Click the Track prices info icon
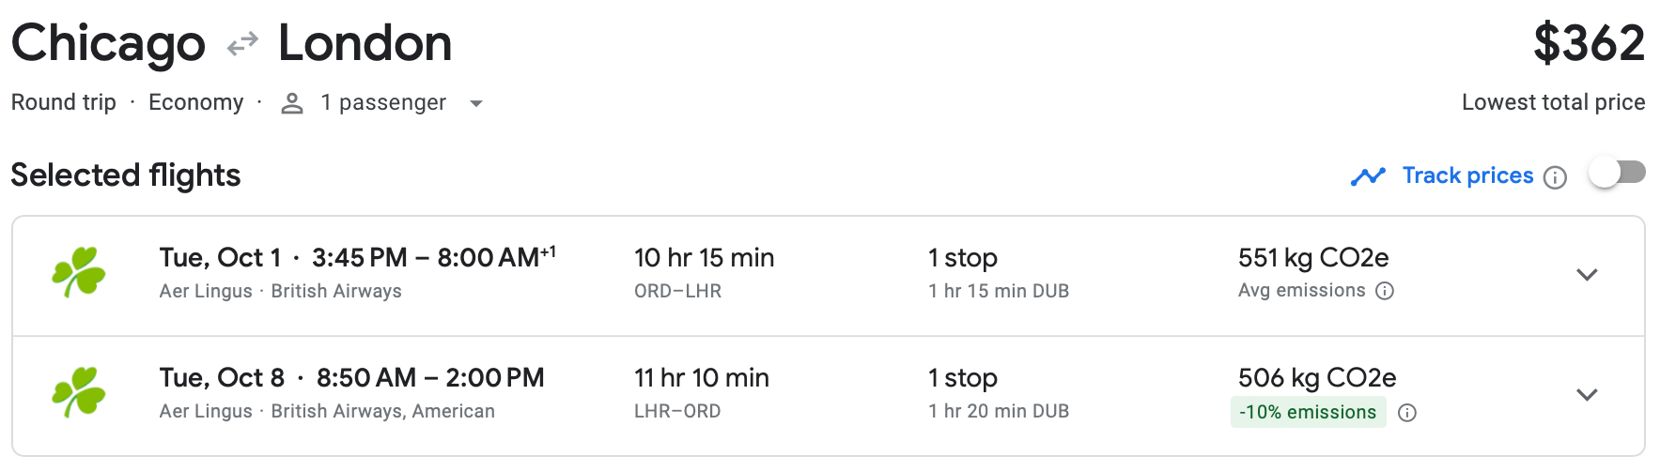The image size is (1676, 471). [1556, 177]
